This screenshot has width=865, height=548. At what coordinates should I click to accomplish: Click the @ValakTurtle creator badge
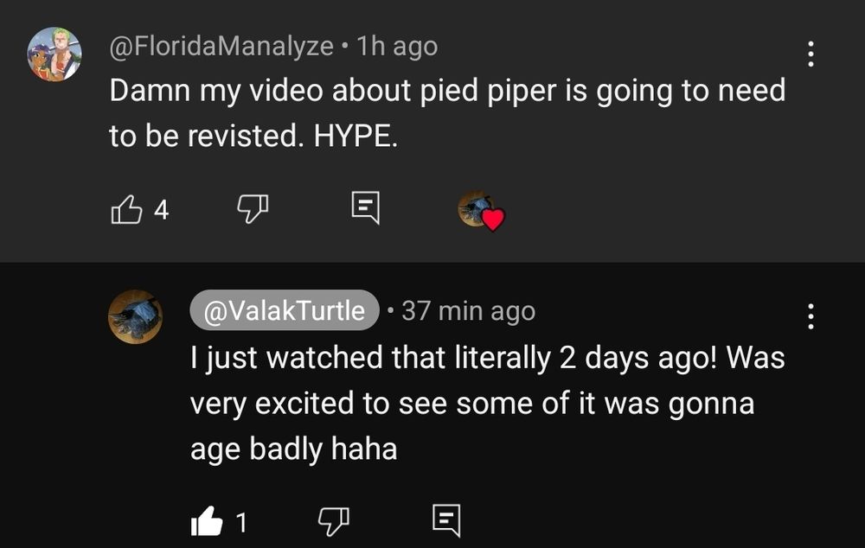click(284, 310)
